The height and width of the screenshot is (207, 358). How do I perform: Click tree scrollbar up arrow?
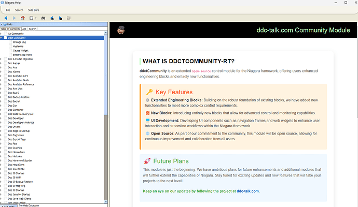point(106,33)
